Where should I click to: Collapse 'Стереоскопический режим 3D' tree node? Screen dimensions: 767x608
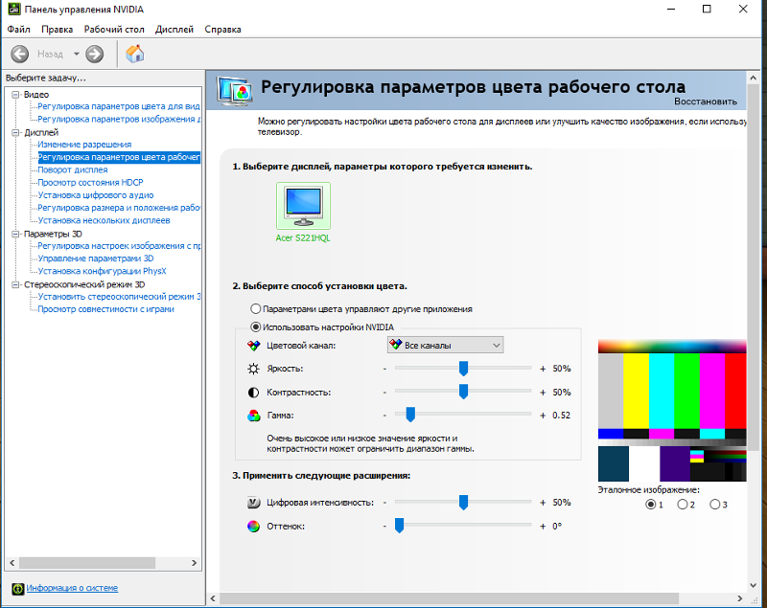(x=15, y=284)
